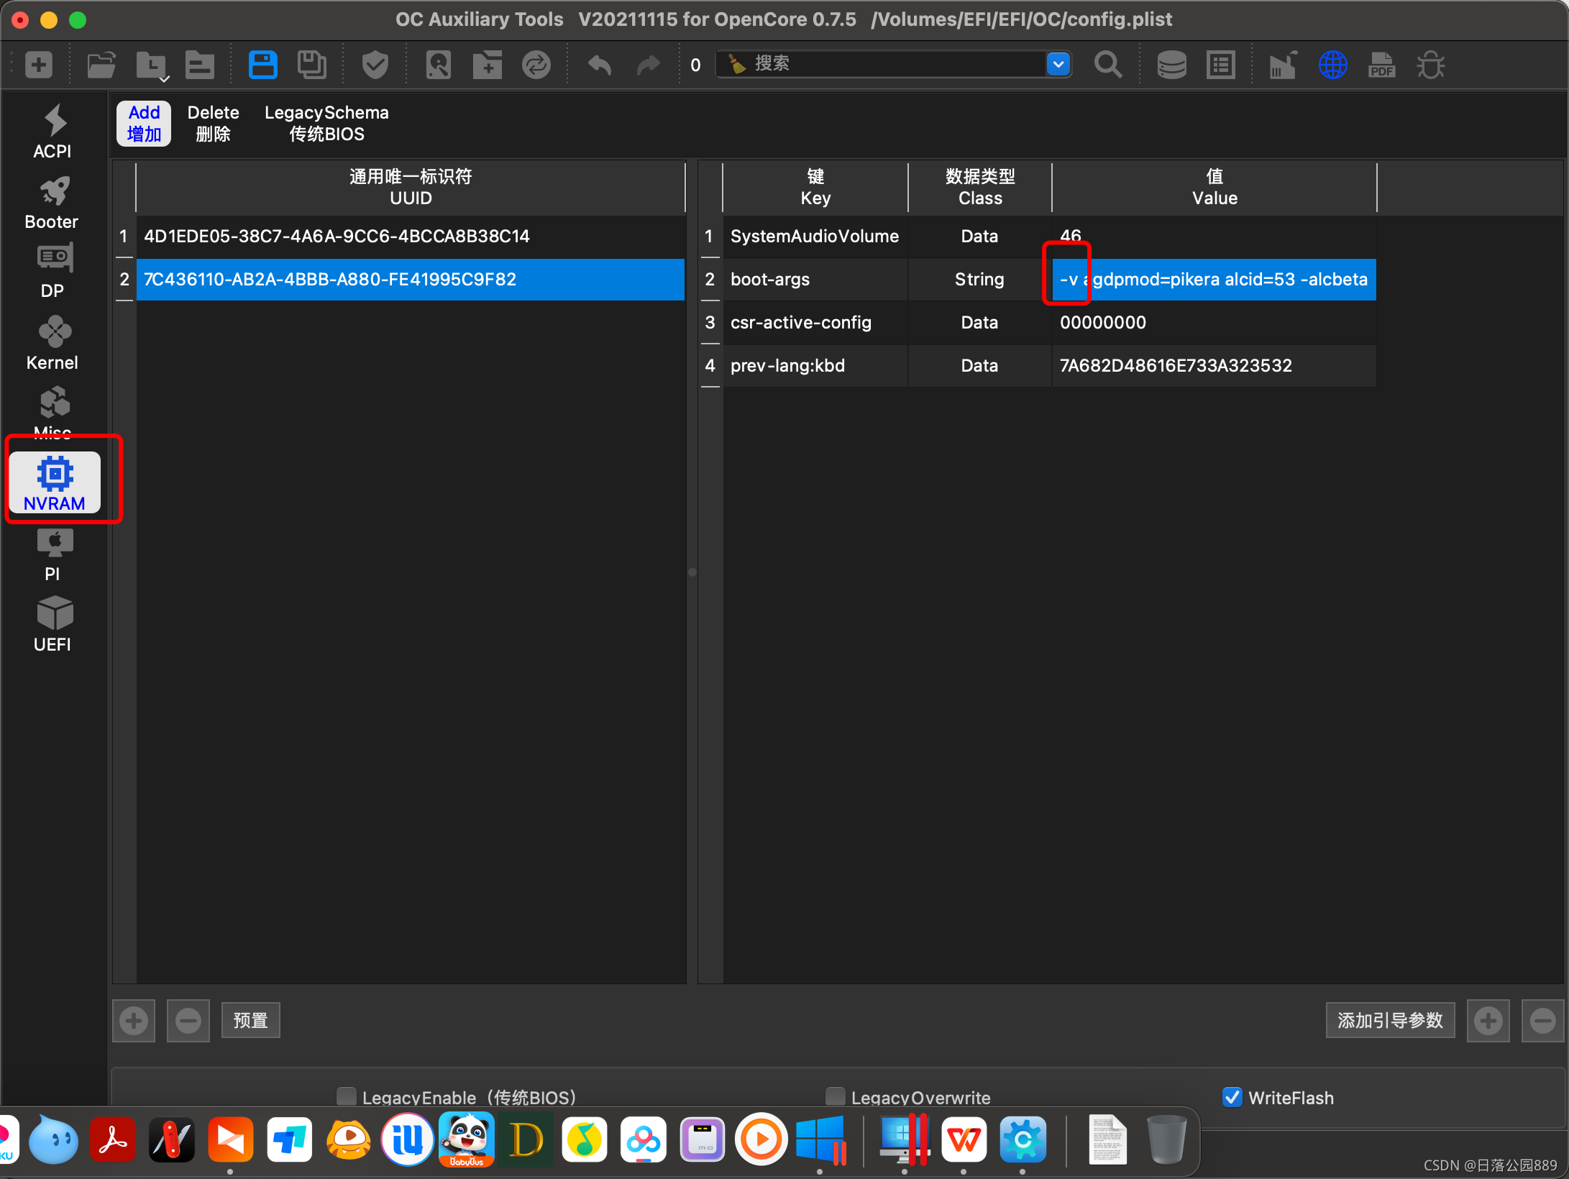Open the database toolbar icon
This screenshot has height=1179, width=1569.
click(x=1171, y=65)
